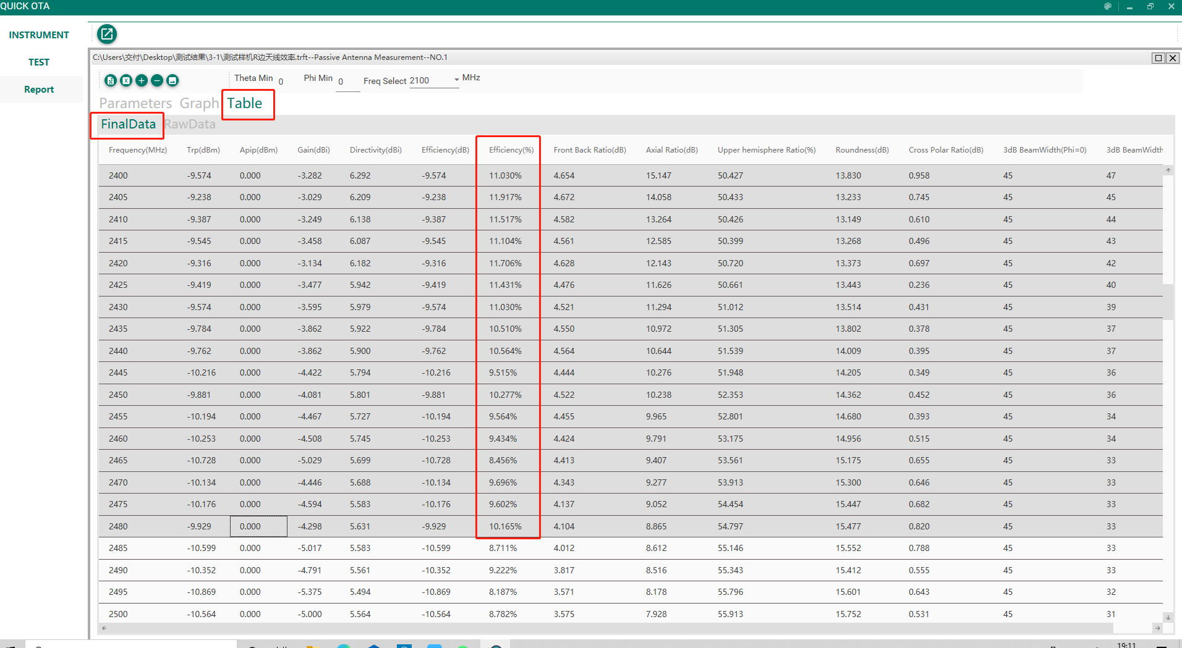
Task: Open the TEST section in sidebar
Action: (x=39, y=62)
